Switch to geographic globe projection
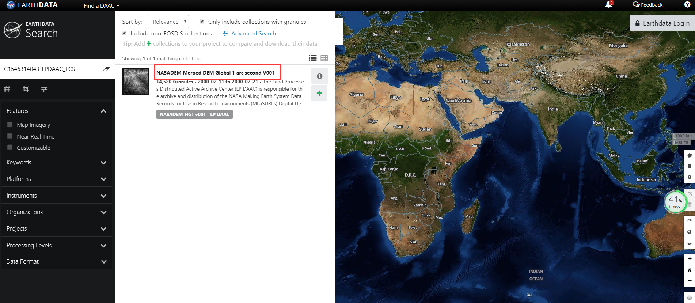The image size is (695, 303). point(690,232)
